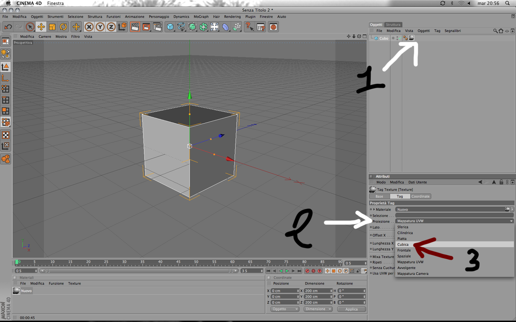Toggle X axis lock
Screen dimensions: 516x322
[89, 27]
